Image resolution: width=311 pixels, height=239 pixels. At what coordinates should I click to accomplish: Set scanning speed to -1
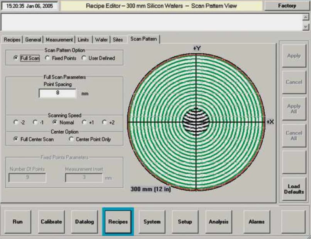[35, 122]
